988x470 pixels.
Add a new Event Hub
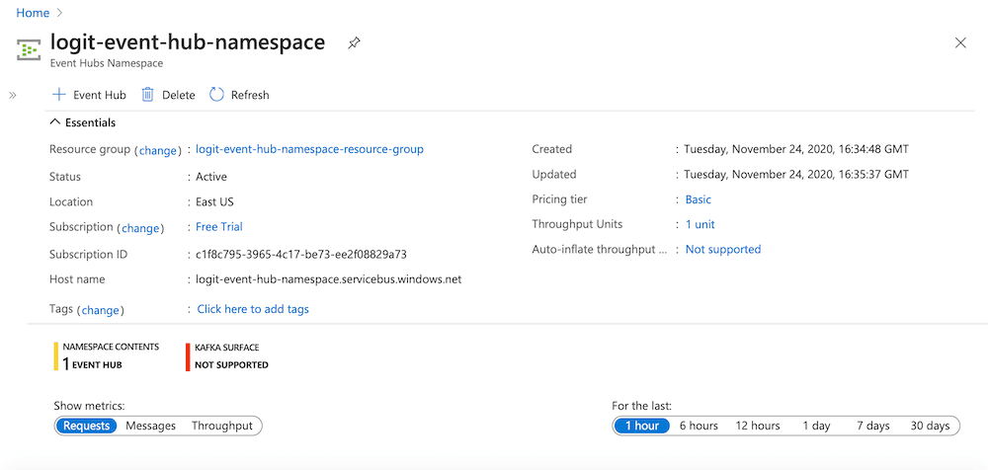click(89, 95)
